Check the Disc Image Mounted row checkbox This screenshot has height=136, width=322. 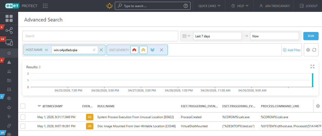coord(23,126)
